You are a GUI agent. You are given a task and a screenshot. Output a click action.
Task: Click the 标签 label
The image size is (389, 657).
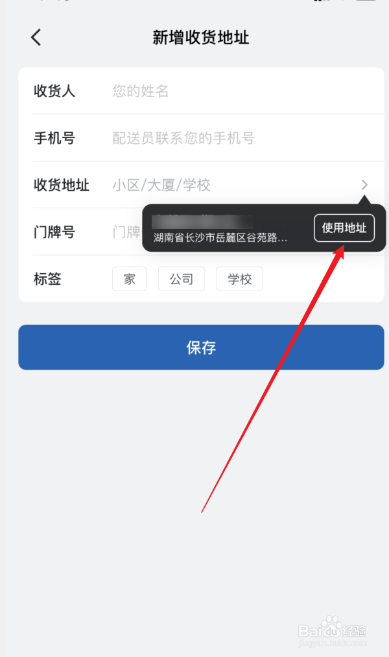(47, 279)
